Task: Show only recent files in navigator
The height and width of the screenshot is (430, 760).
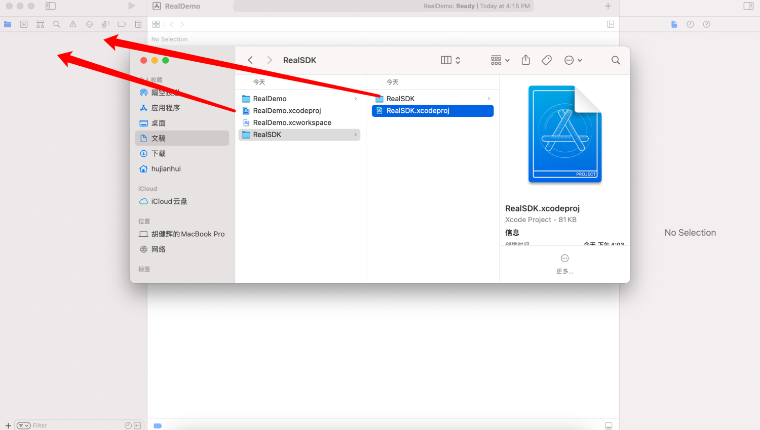Action: [x=128, y=425]
